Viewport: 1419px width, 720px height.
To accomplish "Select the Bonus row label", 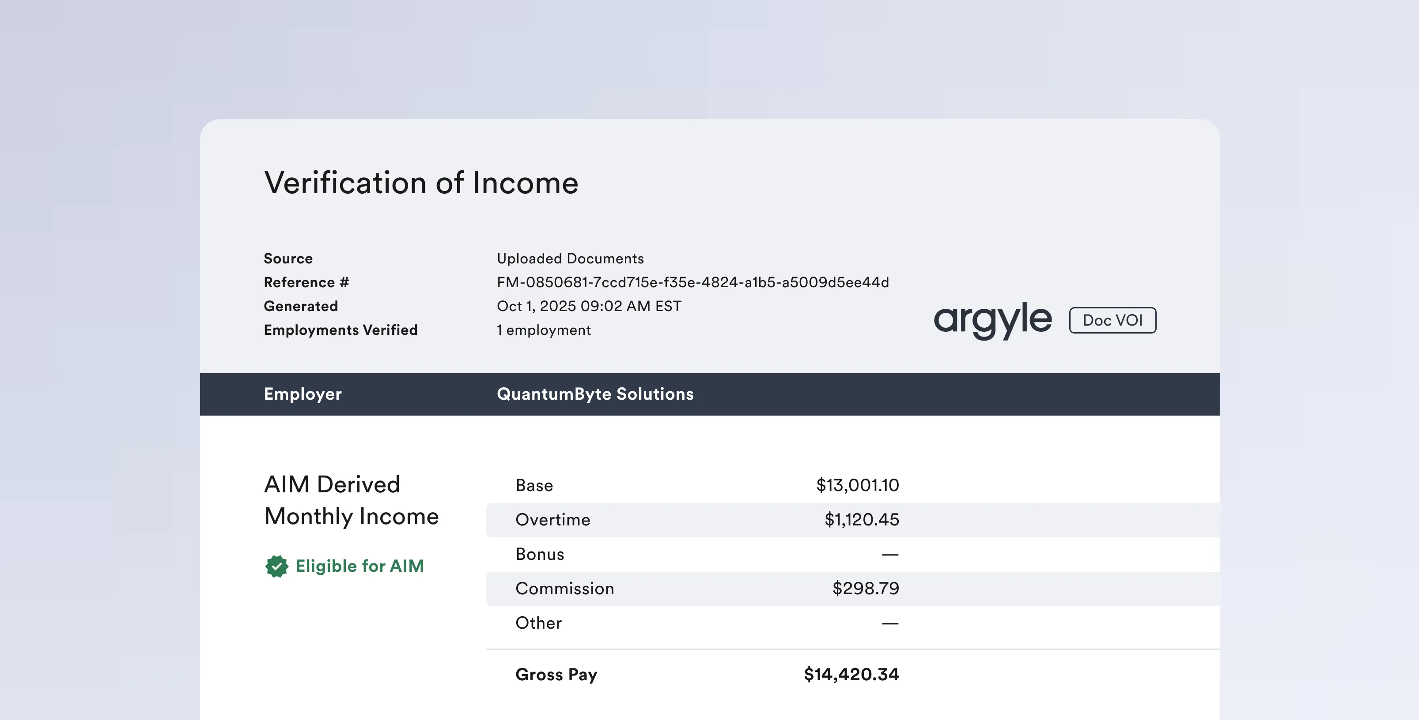I will [540, 554].
